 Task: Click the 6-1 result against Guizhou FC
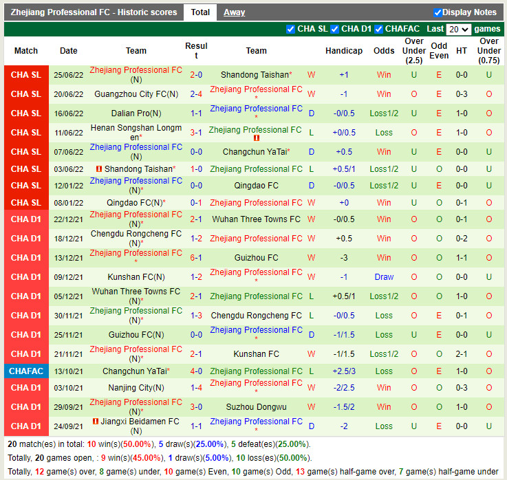(x=196, y=258)
